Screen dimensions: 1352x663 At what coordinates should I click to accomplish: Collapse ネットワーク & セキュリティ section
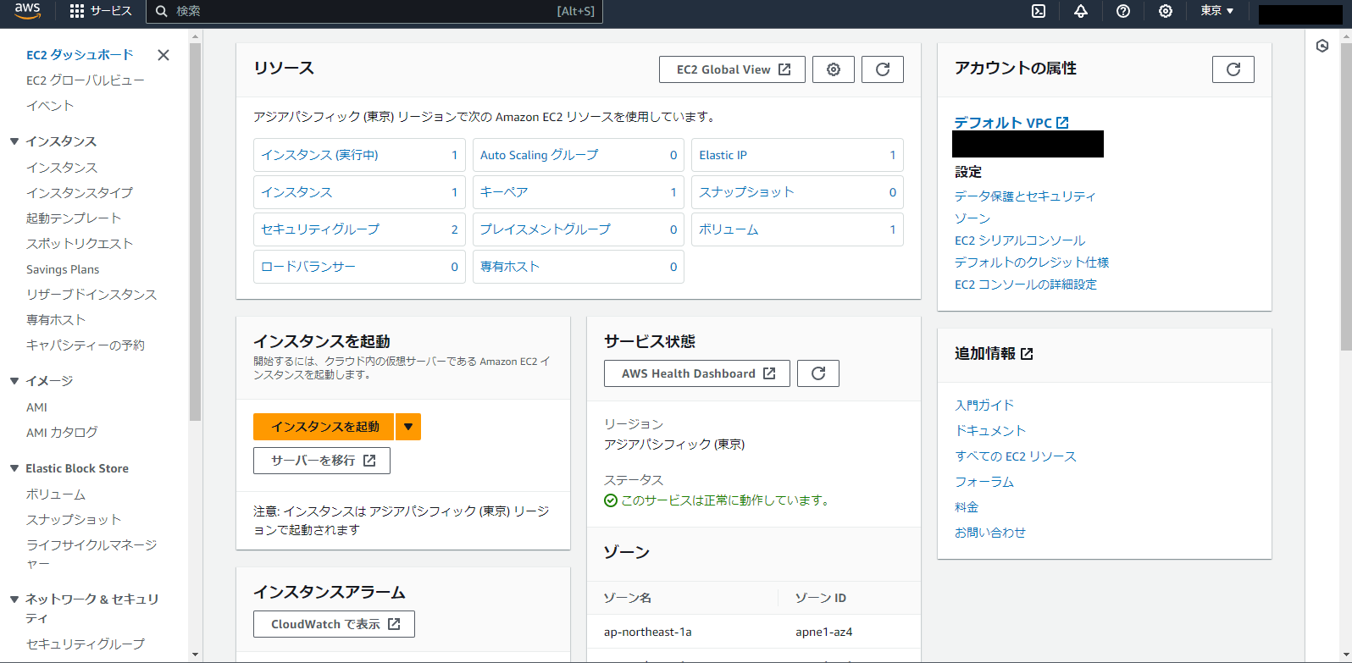(x=14, y=599)
